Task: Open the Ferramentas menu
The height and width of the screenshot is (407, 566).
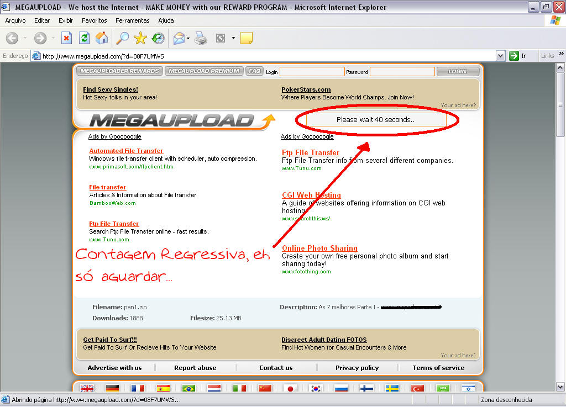Action: [x=133, y=20]
